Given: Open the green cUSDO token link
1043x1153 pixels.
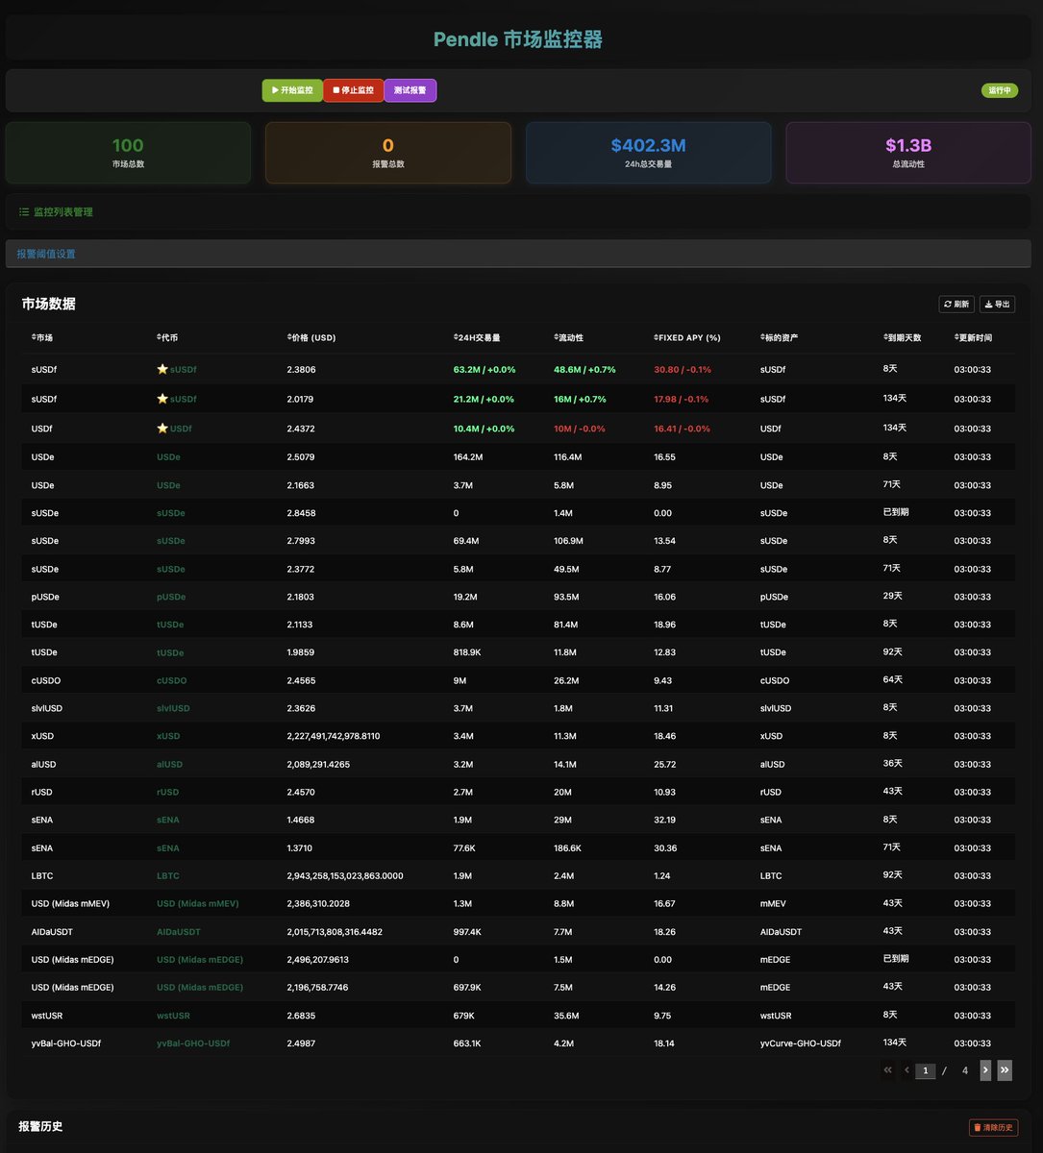Looking at the screenshot, I should tap(172, 680).
